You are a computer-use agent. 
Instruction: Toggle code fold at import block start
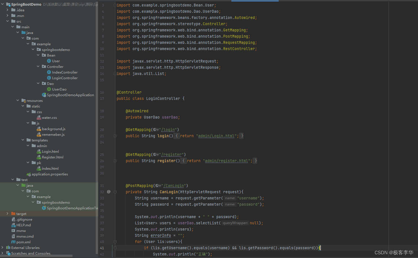tap(115, 5)
